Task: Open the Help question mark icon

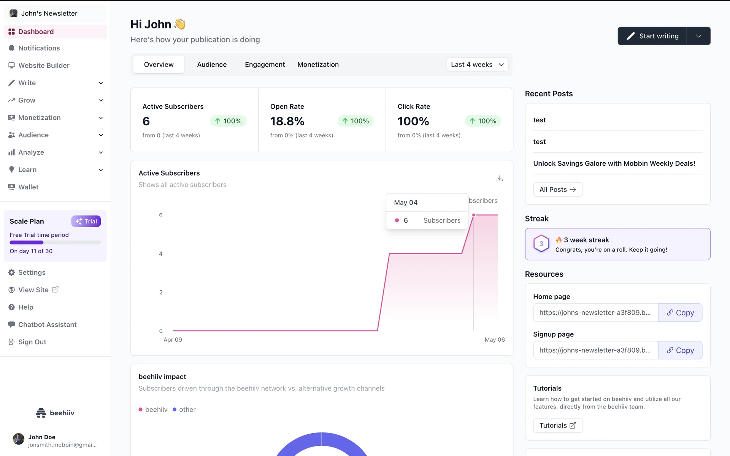Action: (x=11, y=307)
